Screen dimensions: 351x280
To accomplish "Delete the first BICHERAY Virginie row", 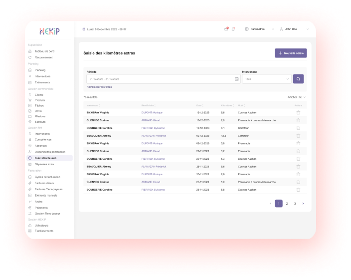I will (298, 113).
